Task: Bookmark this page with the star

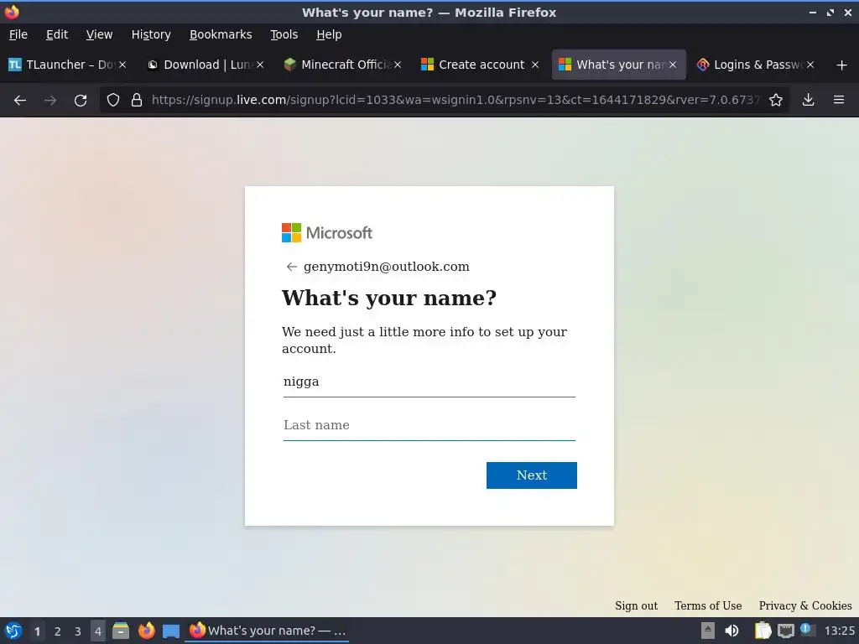Action: click(776, 101)
